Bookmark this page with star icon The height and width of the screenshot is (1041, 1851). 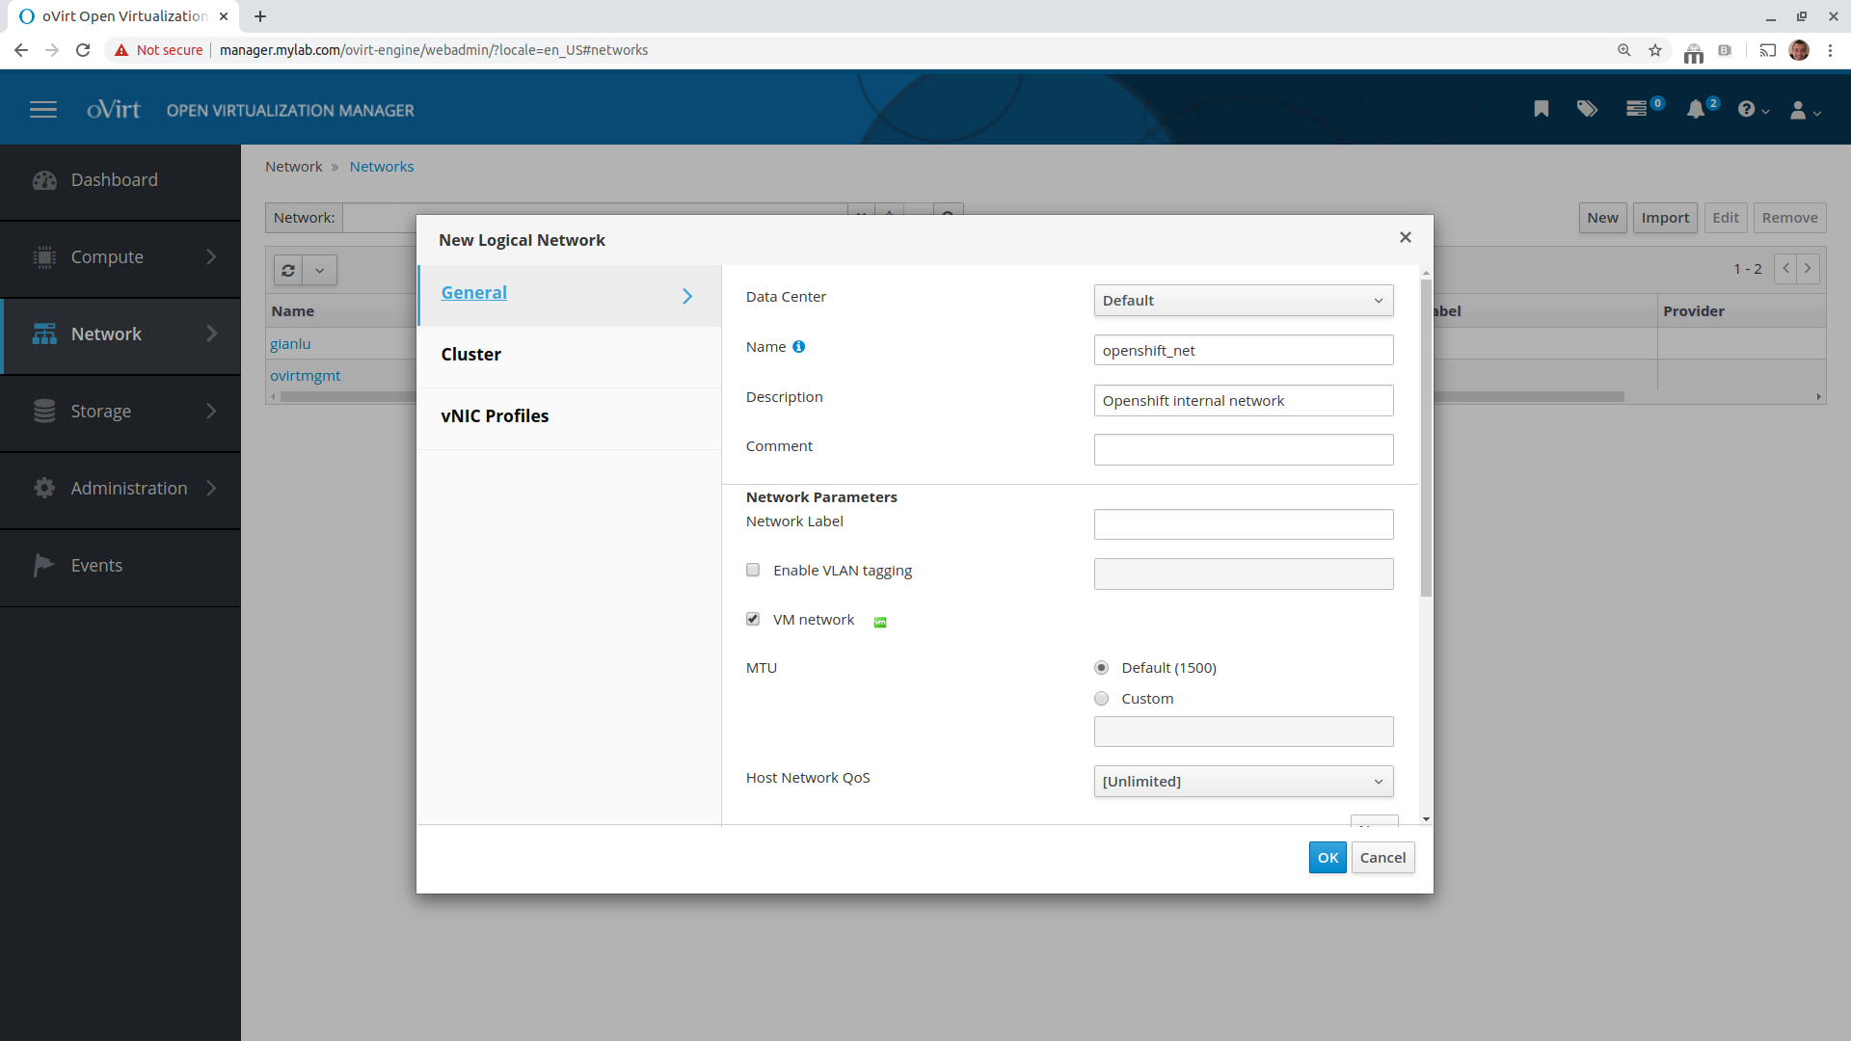(x=1655, y=50)
